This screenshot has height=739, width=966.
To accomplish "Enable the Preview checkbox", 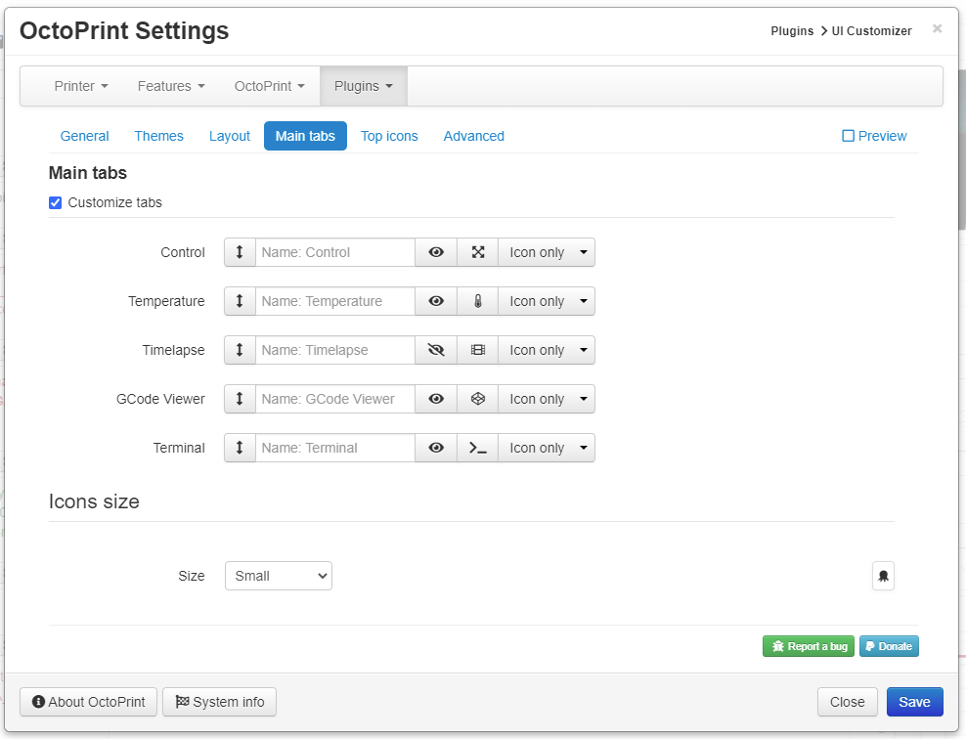I will point(849,136).
